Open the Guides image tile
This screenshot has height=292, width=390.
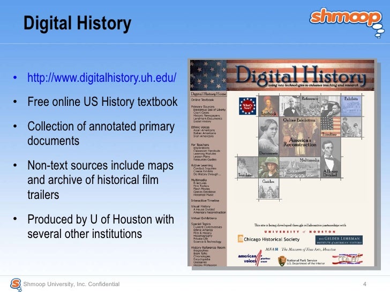point(268,188)
